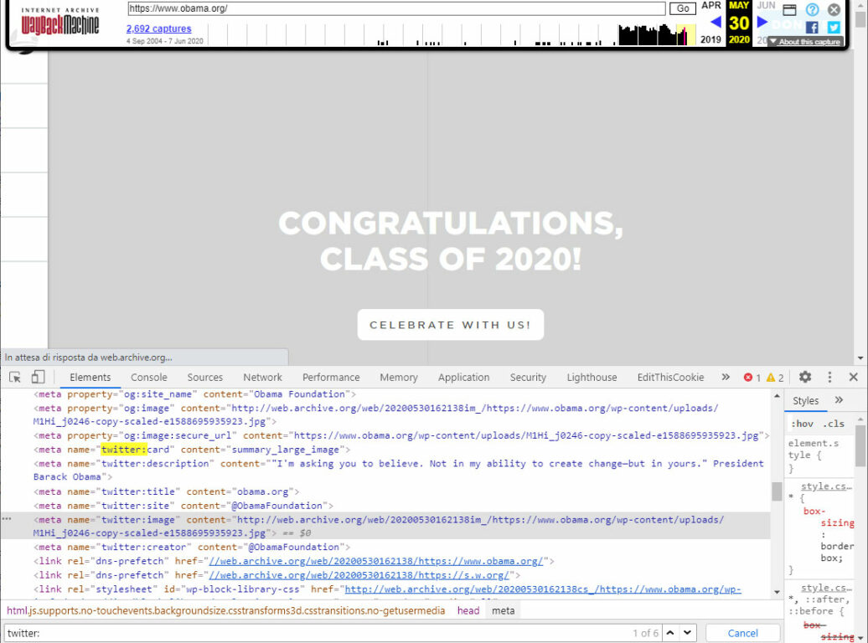Screen dimensions: 868x643
Task: Share this capture on Twitter
Action: point(834,27)
